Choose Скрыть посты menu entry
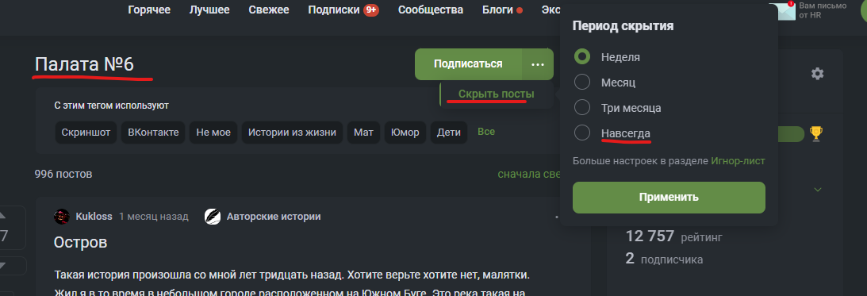Screen dimensions: 867x296 pos(496,94)
